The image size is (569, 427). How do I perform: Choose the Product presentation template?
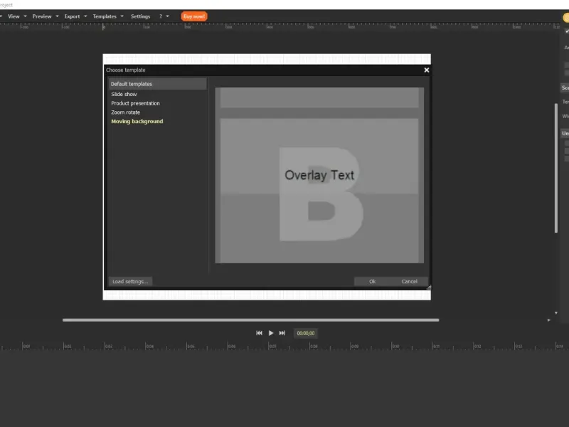[x=135, y=103]
